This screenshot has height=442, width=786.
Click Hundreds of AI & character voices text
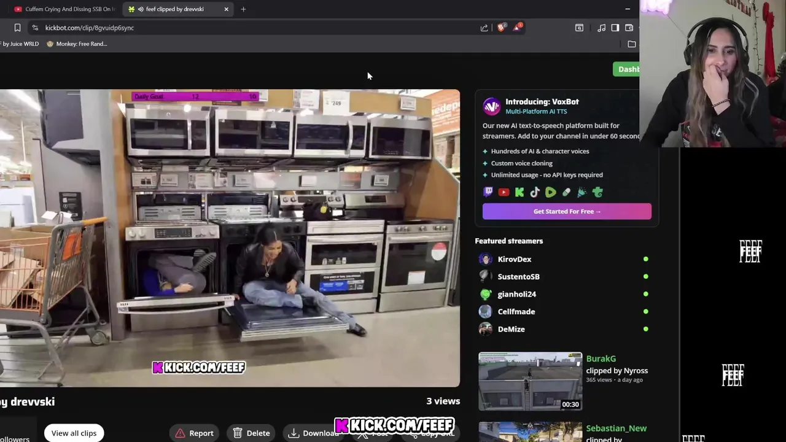(540, 151)
